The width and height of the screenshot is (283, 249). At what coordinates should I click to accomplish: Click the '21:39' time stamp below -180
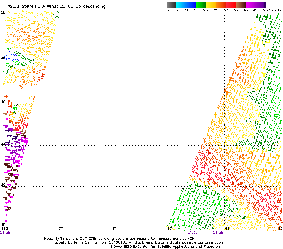point(5,233)
